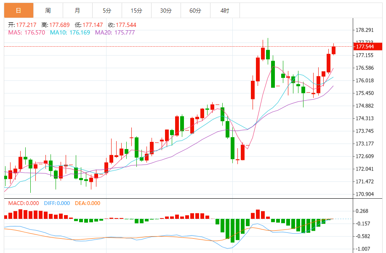Click the 高: 177.689 high price value
The image size is (386, 253).
tap(56, 25)
